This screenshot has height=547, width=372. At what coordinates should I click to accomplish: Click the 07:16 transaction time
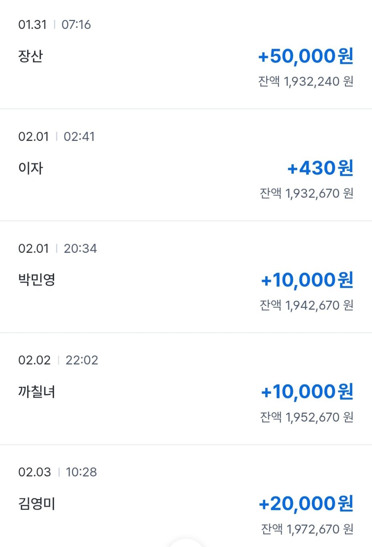click(x=76, y=25)
